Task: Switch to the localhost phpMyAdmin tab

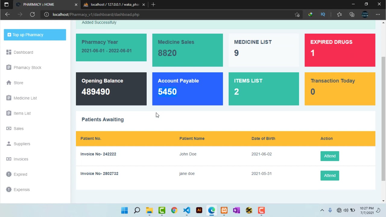Action: (x=114, y=5)
